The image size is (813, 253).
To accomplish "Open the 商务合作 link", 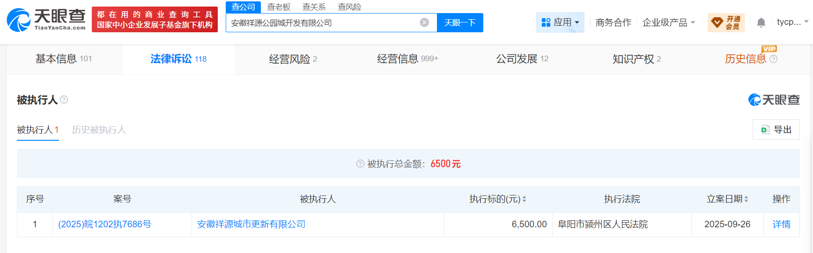I will coord(613,22).
